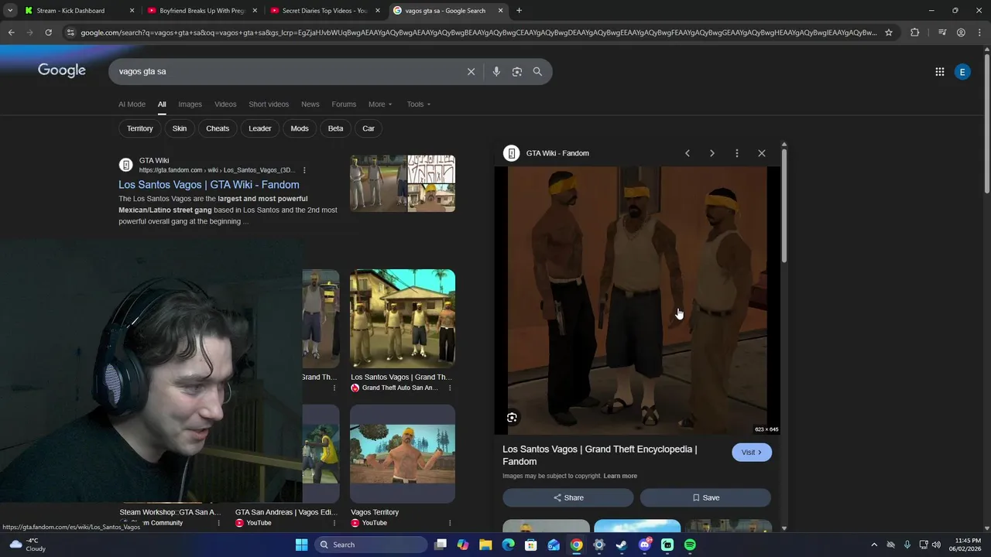This screenshot has height=557, width=991.
Task: Show previous image in preview panel
Action: (x=687, y=153)
